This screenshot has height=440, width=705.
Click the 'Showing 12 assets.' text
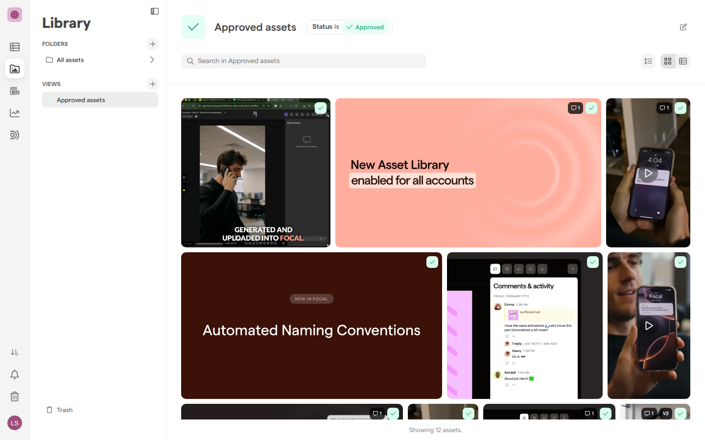click(436, 430)
